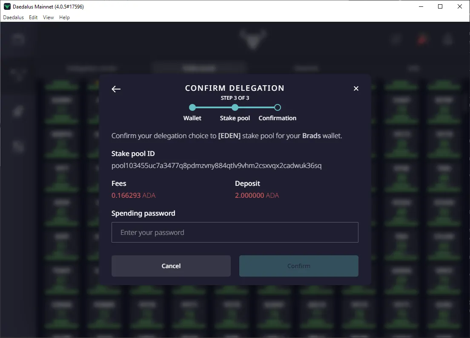Maximize the Daedalus window
Image resolution: width=470 pixels, height=338 pixels.
click(x=440, y=6)
